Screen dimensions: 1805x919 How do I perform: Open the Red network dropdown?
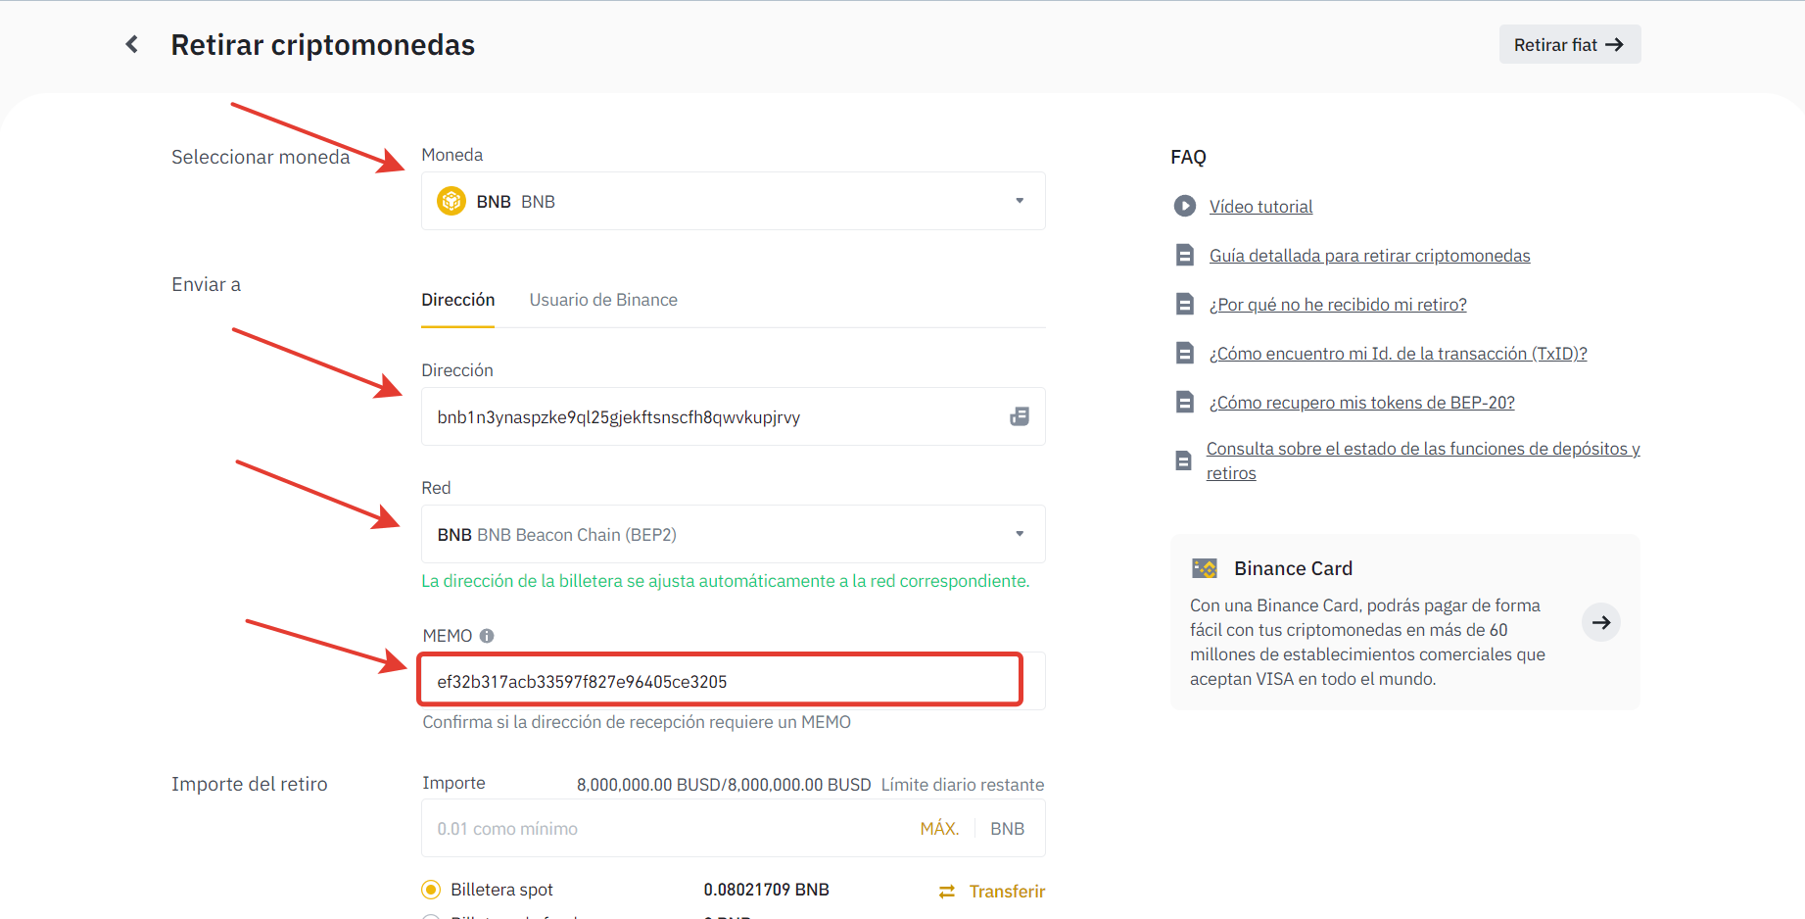click(733, 534)
